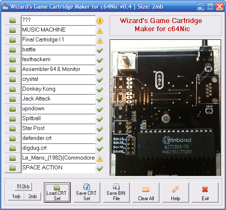The width and height of the screenshot is (226, 210).
Task: Browse file for the ??? cartridge slot
Action: click(x=13, y=20)
